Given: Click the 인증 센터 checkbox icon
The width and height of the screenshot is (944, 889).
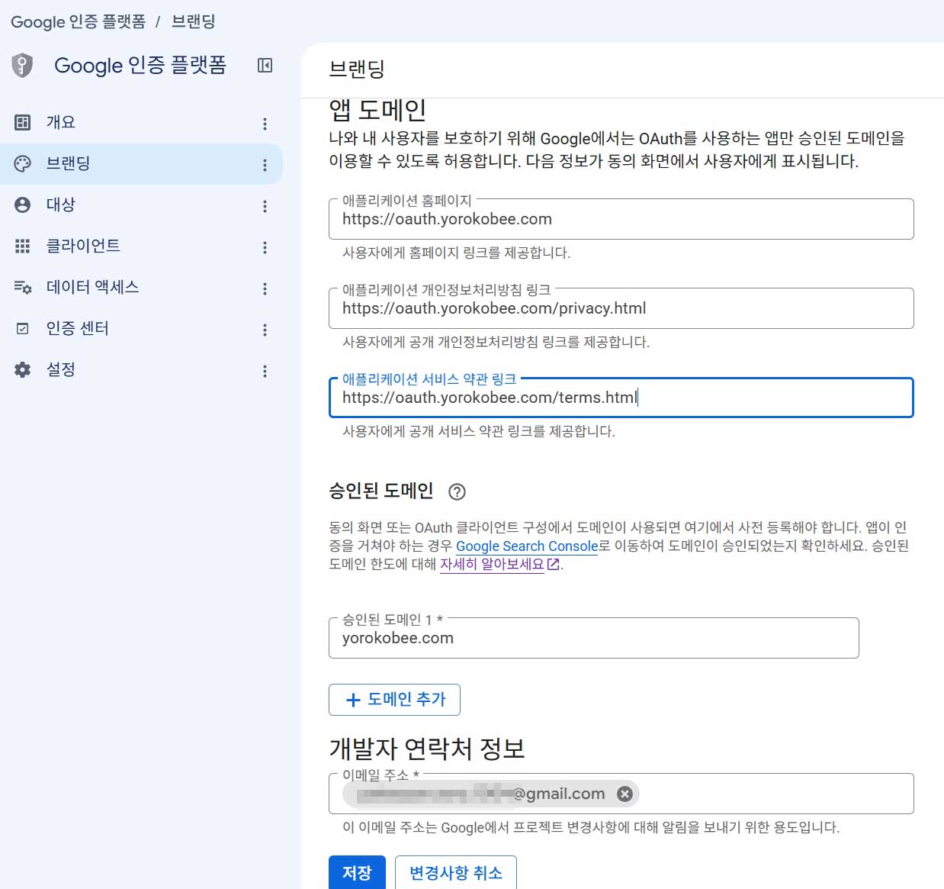Looking at the screenshot, I should point(23,328).
